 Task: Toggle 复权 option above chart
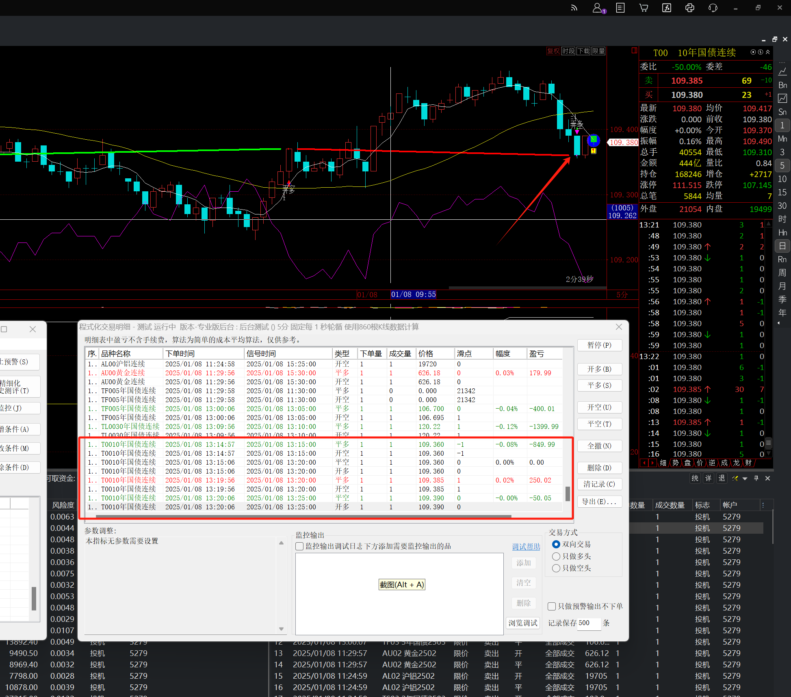[x=553, y=51]
